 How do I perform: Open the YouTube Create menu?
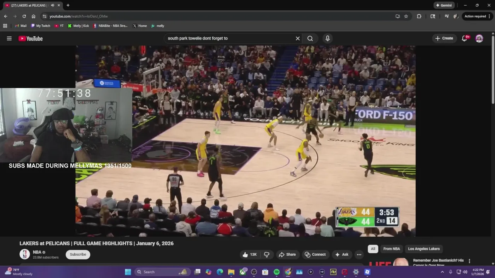pyautogui.click(x=444, y=38)
